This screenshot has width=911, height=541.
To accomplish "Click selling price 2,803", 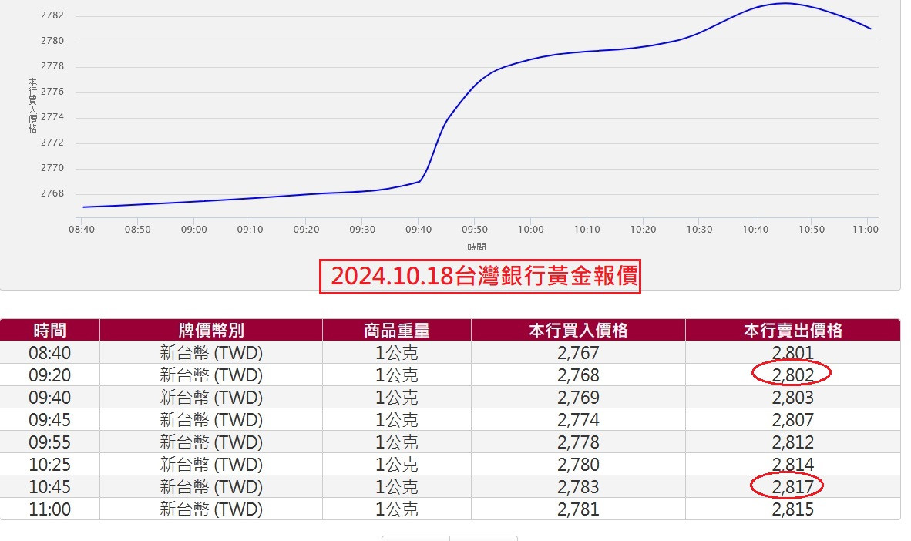I will click(793, 398).
